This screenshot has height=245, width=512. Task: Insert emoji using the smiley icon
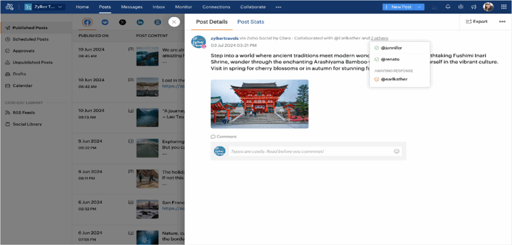397,151
